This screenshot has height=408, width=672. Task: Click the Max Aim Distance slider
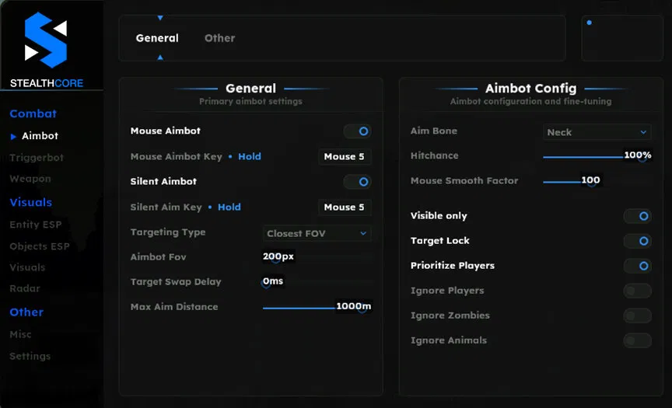pyautogui.click(x=313, y=308)
